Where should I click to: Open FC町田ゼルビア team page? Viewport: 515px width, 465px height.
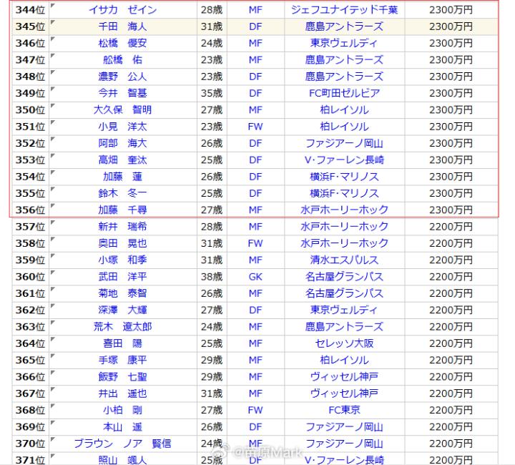pyautogui.click(x=344, y=93)
